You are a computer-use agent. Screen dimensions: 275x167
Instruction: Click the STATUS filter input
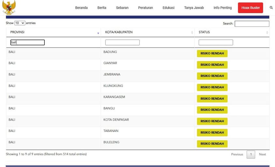coord(216,43)
